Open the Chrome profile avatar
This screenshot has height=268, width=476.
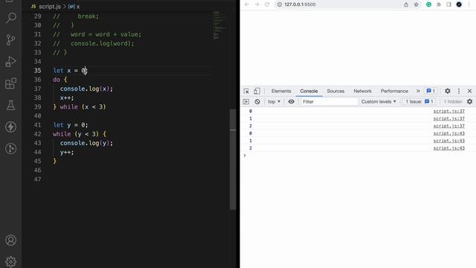click(459, 4)
